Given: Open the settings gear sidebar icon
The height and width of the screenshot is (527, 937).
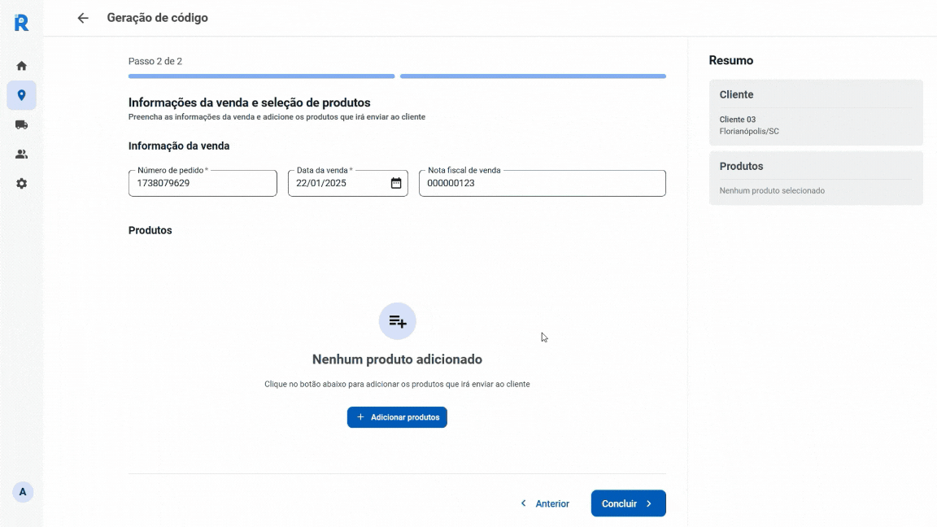Looking at the screenshot, I should tap(21, 184).
